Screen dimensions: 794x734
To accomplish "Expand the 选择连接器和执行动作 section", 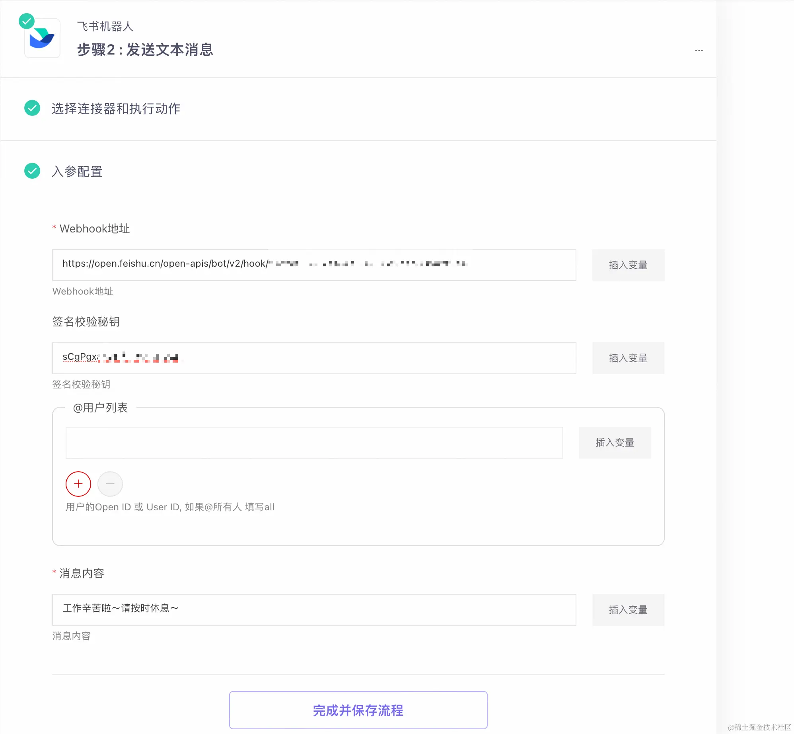I will click(116, 109).
